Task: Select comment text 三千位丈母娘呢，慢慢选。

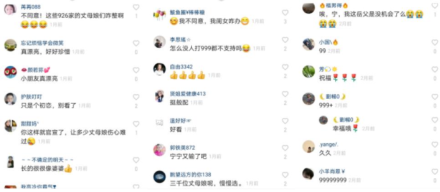Action: tap(206, 184)
